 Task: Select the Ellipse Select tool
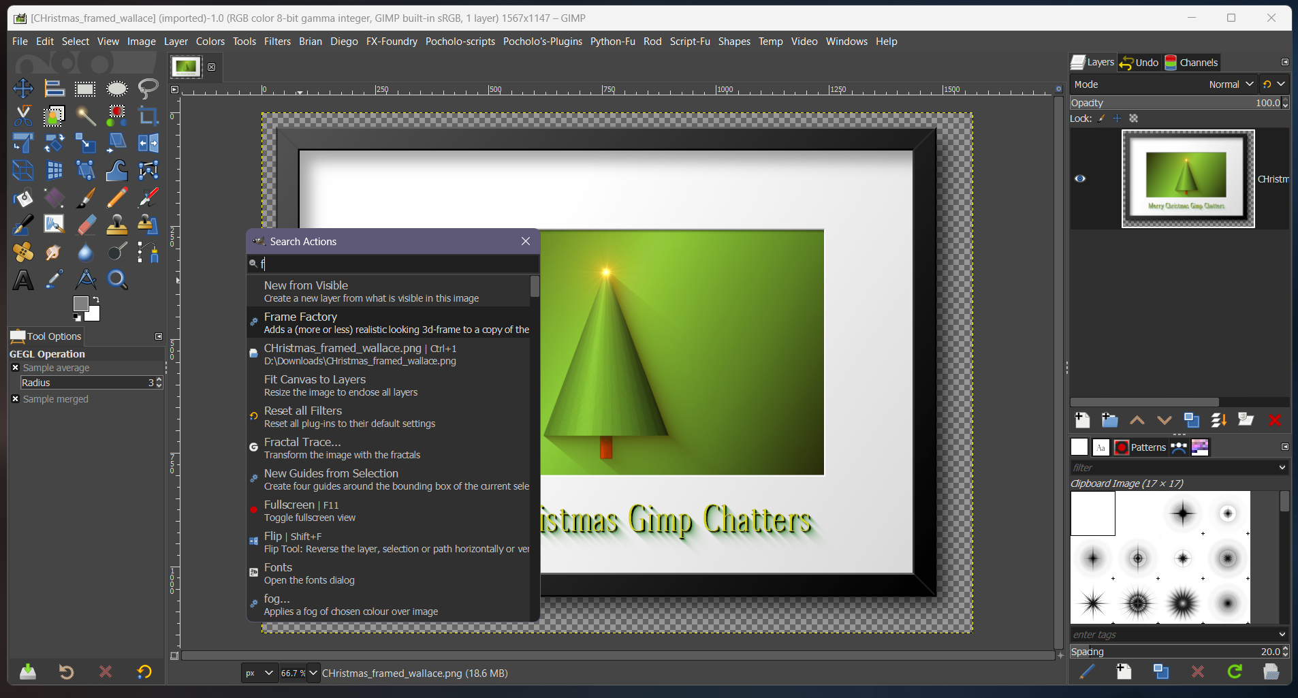117,89
